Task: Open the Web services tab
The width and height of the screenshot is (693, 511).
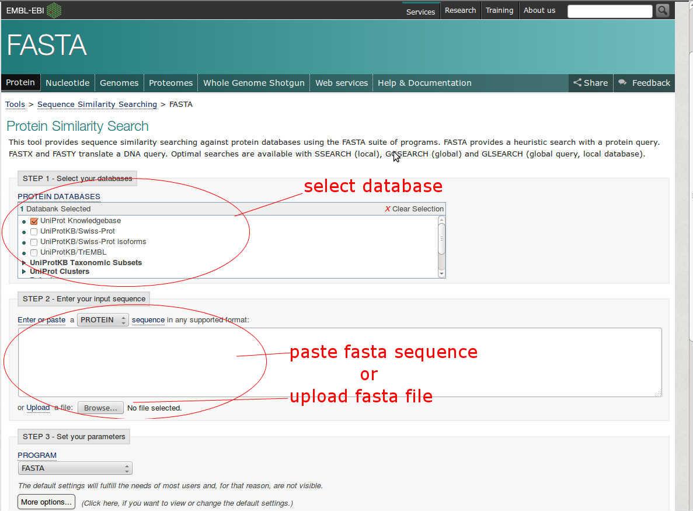Action: pos(342,83)
